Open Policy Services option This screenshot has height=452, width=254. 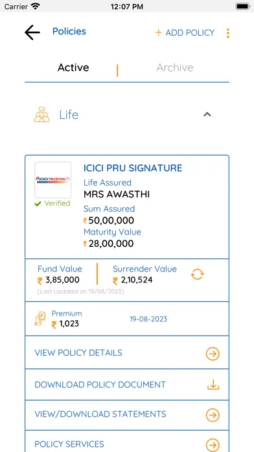click(127, 442)
